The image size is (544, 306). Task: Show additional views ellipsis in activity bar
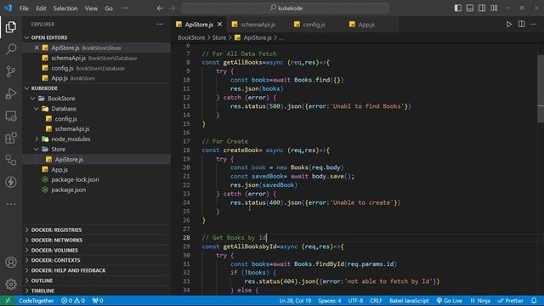coord(11,204)
